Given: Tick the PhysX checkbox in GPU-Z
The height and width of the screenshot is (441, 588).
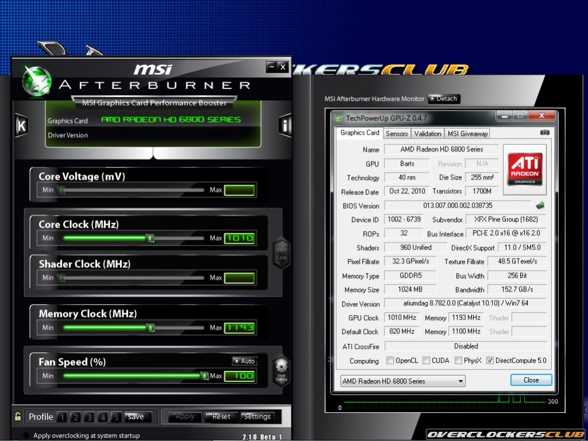Looking at the screenshot, I should 458,361.
